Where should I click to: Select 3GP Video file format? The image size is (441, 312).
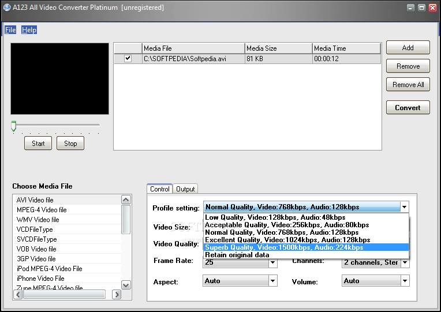[67, 259]
